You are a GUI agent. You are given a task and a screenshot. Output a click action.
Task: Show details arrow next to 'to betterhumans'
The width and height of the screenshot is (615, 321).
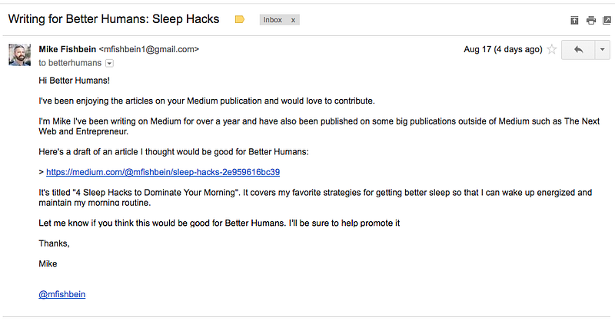tap(109, 63)
